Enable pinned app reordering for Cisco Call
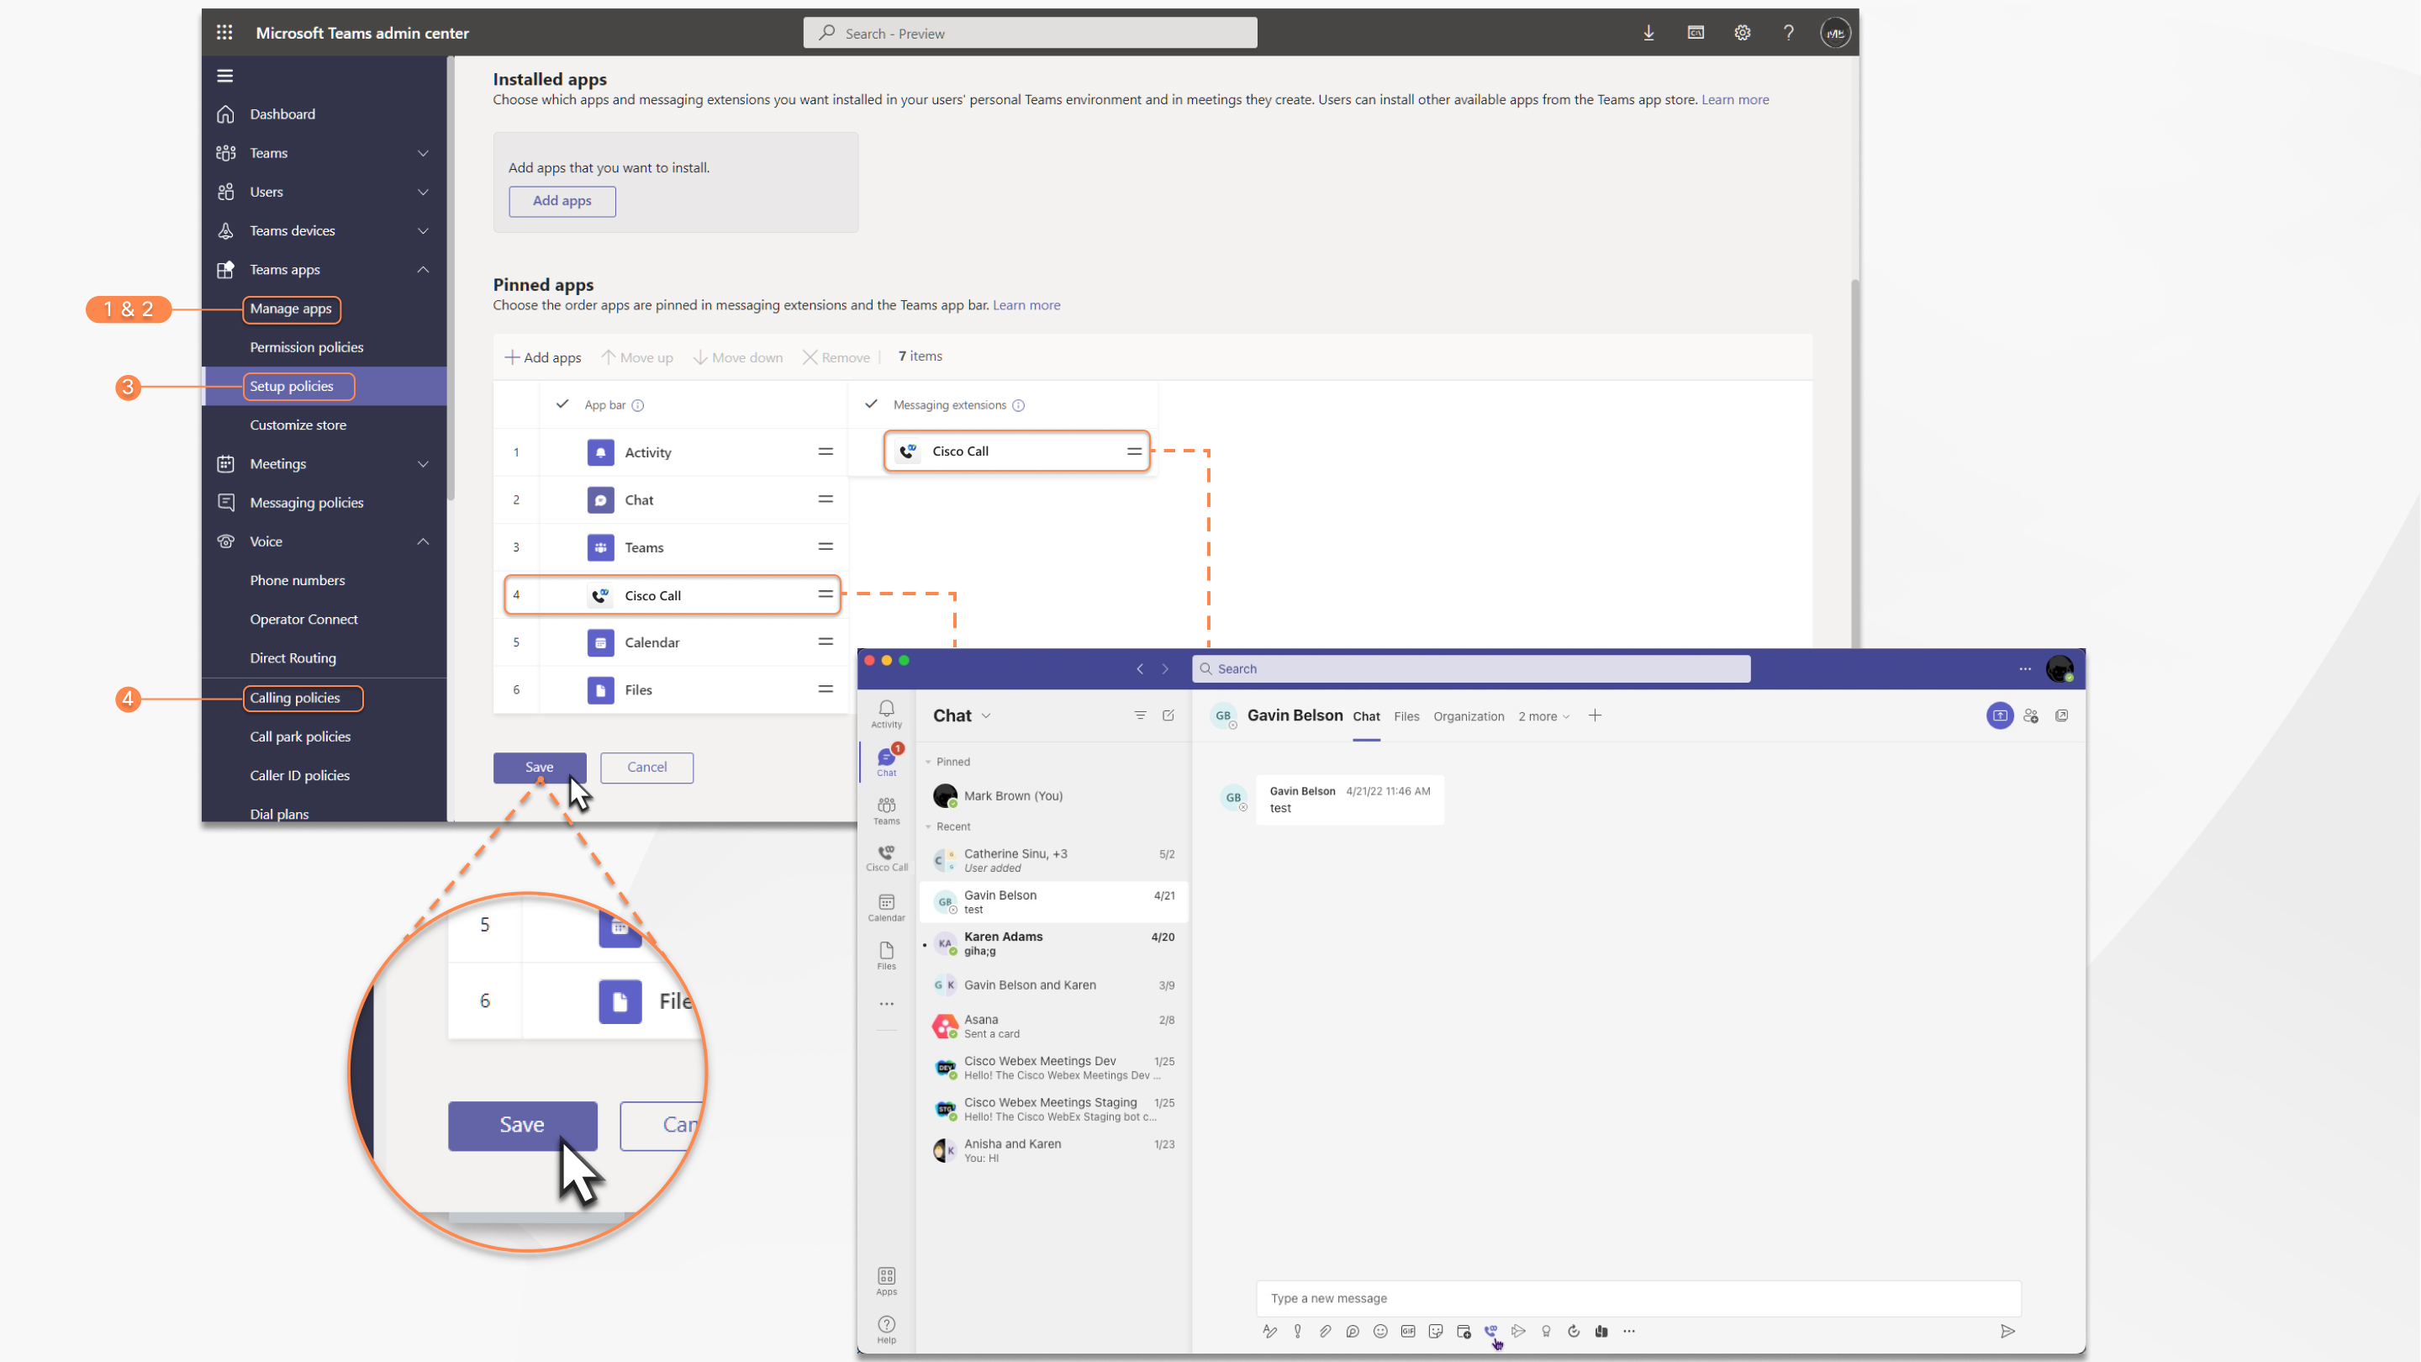Screen dimensions: 2421x1362 [x=825, y=594]
